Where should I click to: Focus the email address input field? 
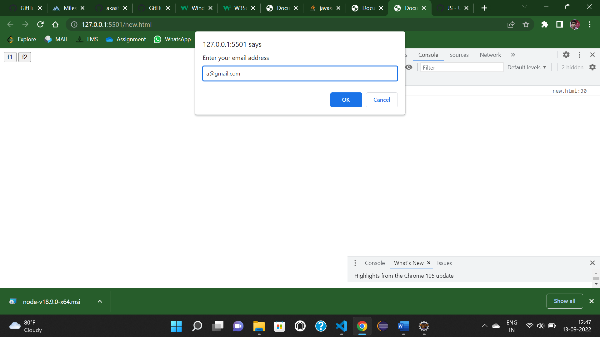300,74
